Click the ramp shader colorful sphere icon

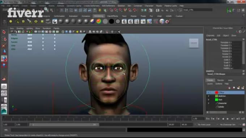(x=99, y=21)
